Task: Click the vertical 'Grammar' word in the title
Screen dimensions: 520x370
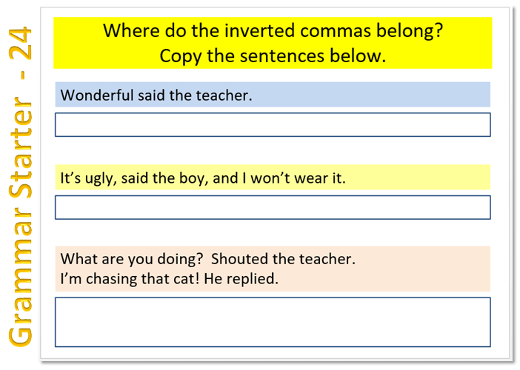Action: (21, 283)
